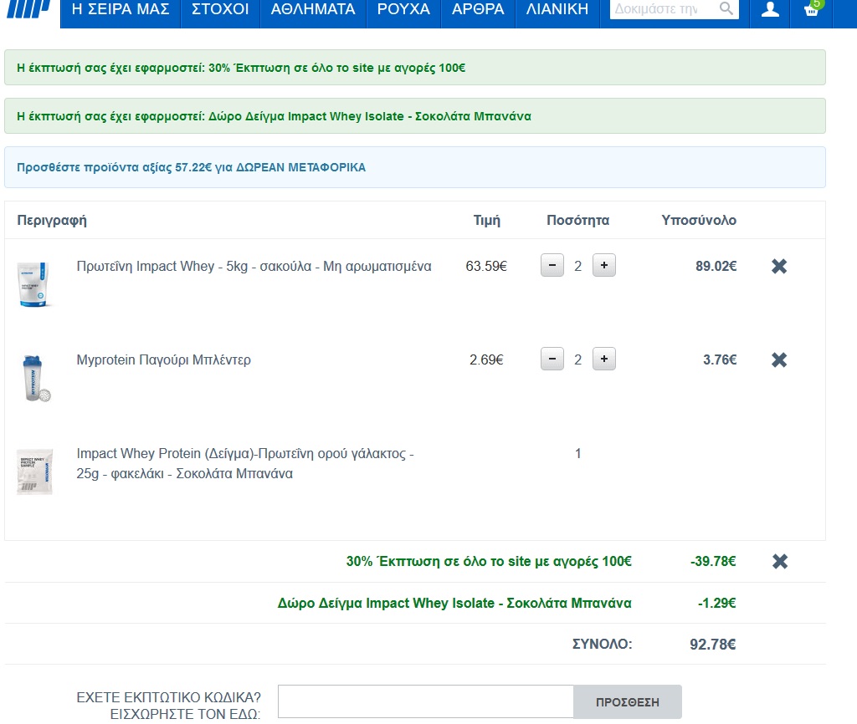Open Myprotein Παγούρι Μπλέντερ product link
The width and height of the screenshot is (857, 724).
(163, 359)
